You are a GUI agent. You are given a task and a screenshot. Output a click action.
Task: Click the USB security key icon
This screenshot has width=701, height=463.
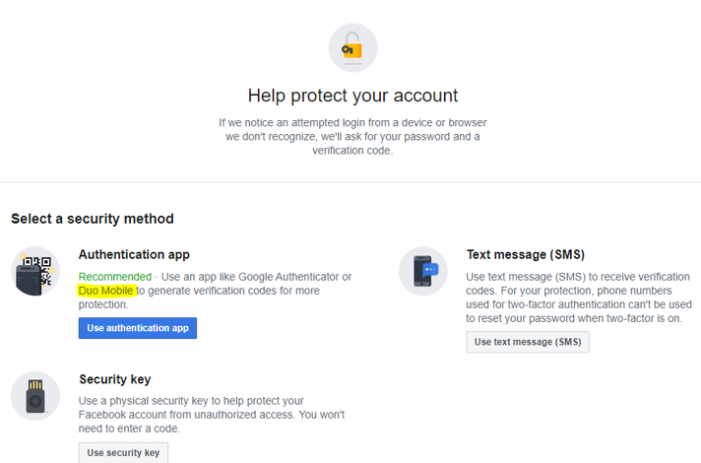pos(35,396)
